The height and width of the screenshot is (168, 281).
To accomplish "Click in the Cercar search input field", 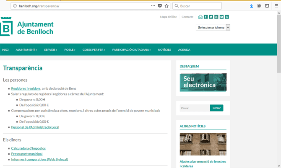I will click(x=195, y=108).
